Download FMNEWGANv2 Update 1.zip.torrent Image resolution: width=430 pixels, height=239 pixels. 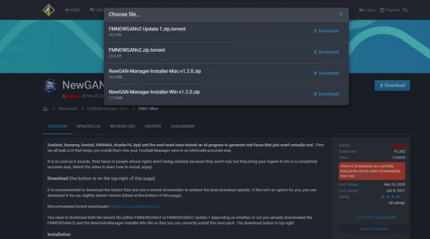(326, 31)
